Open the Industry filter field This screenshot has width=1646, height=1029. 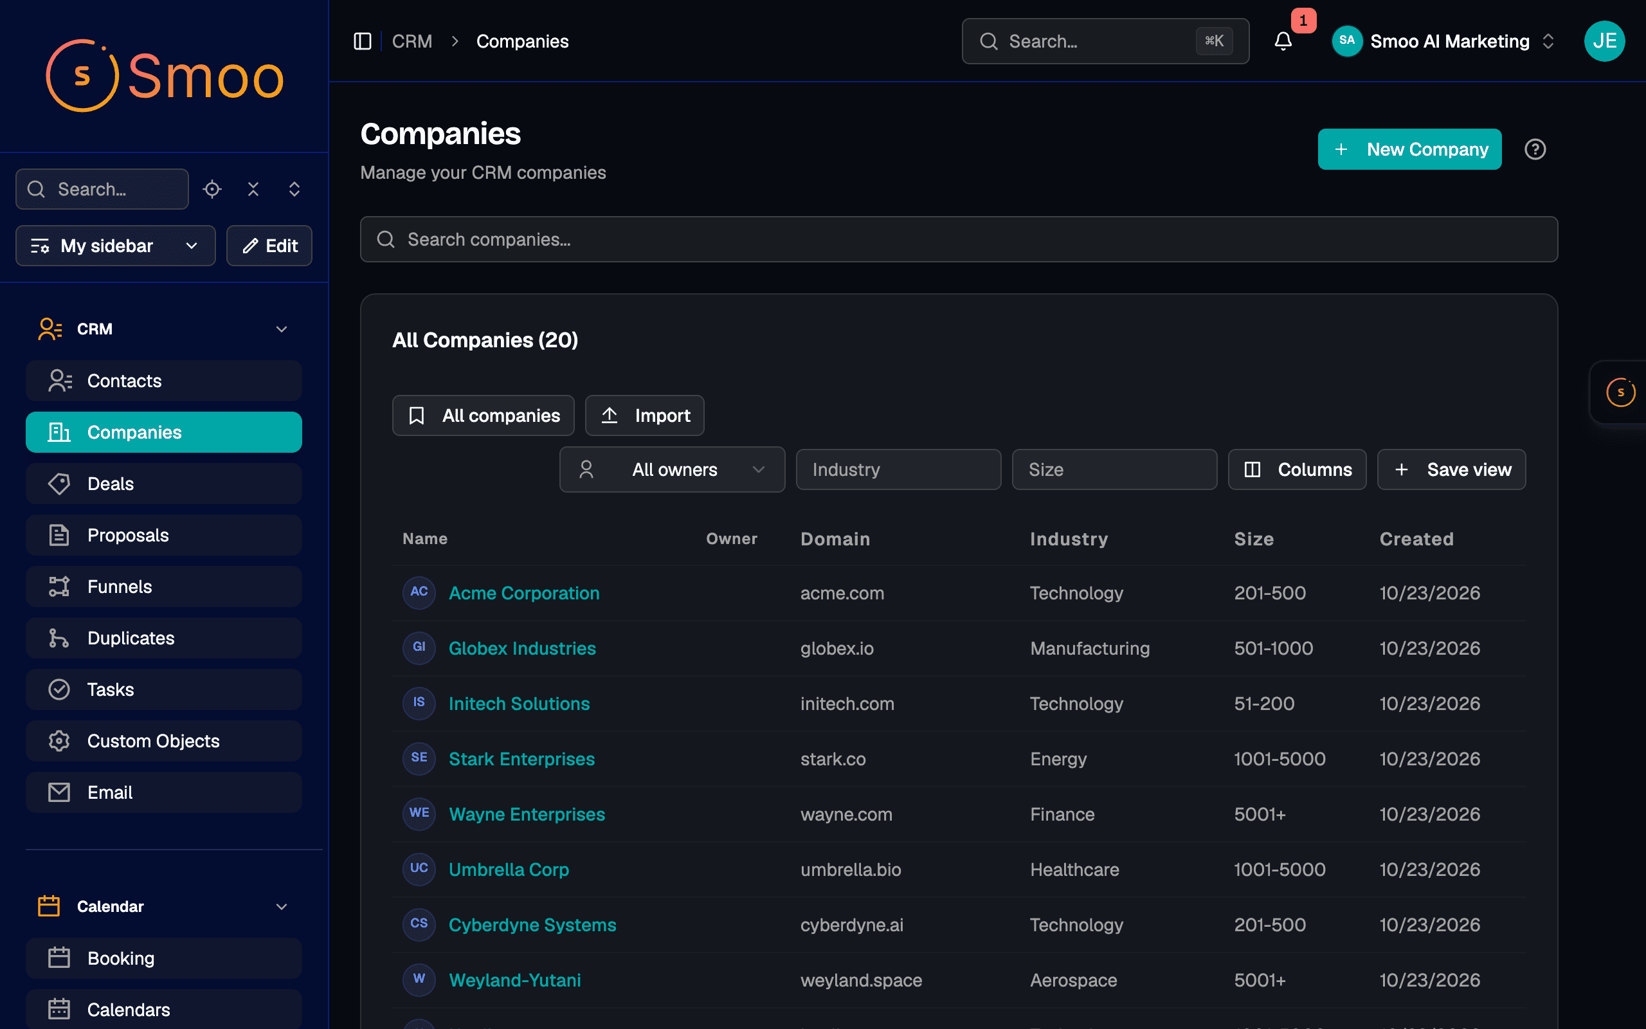pyautogui.click(x=898, y=469)
